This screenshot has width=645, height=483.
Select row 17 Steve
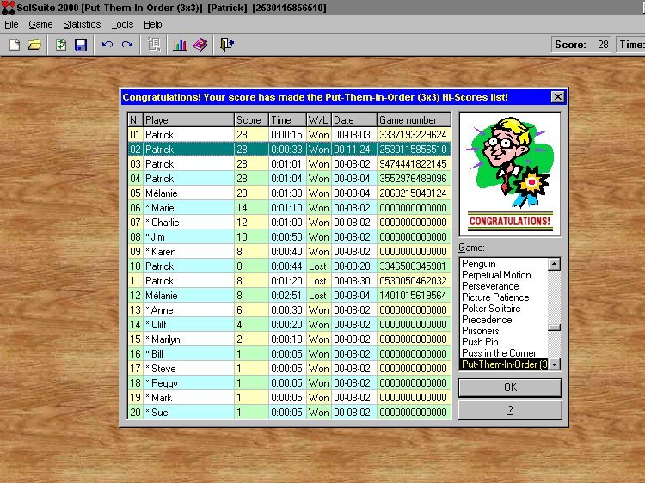click(x=289, y=369)
